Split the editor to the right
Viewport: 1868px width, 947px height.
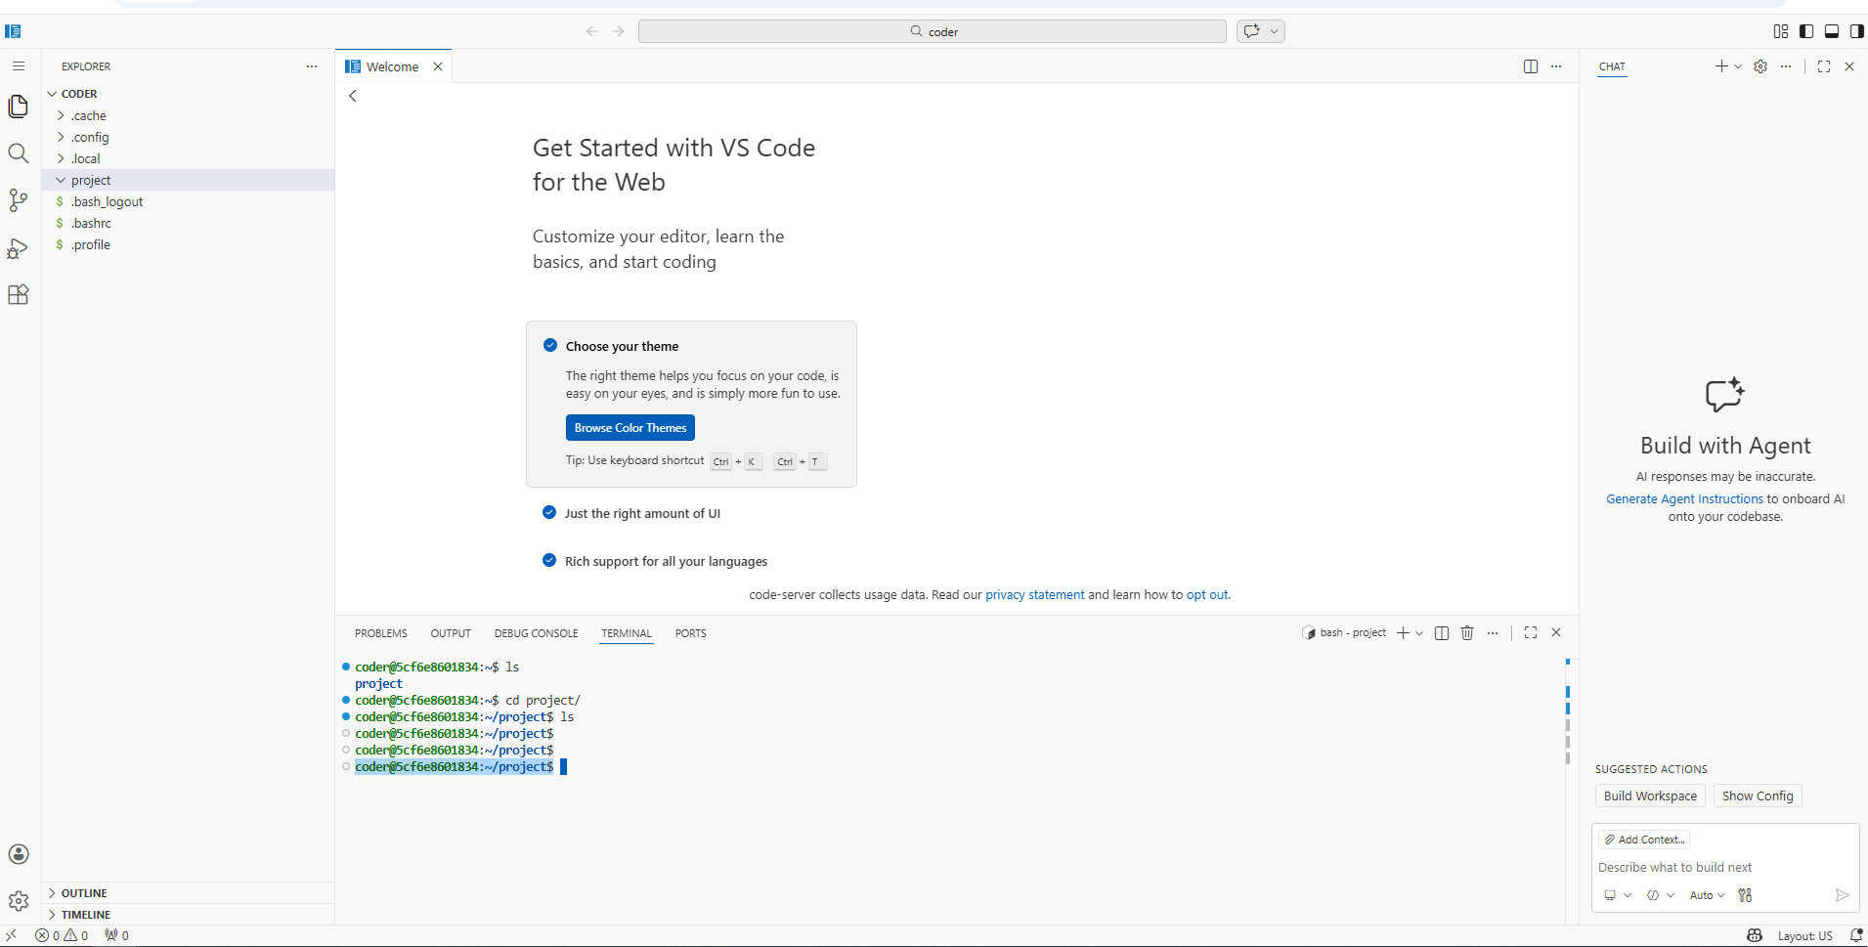tap(1531, 66)
